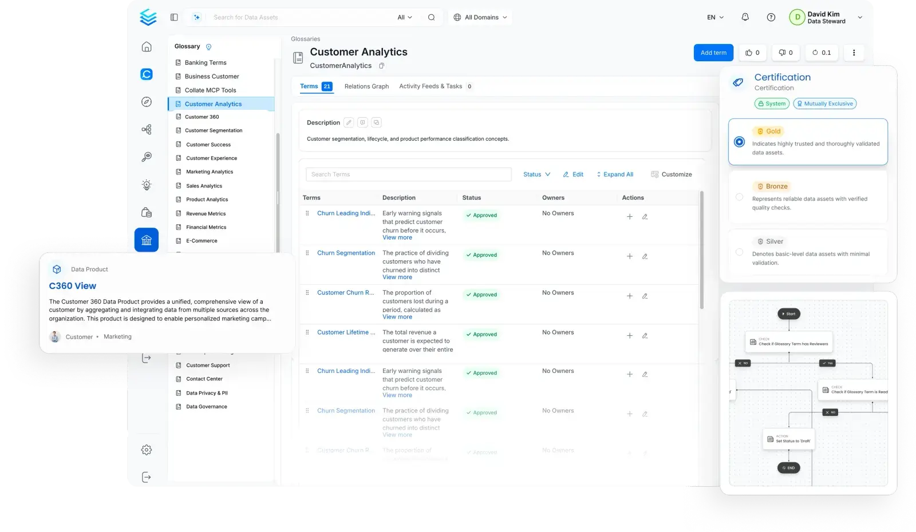Copy the CustomerAnalytics name icon
916x532 pixels.
pos(381,66)
